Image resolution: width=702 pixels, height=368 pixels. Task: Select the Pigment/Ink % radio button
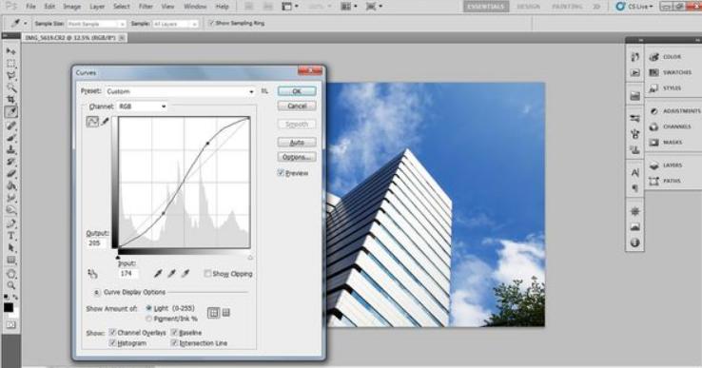149,319
